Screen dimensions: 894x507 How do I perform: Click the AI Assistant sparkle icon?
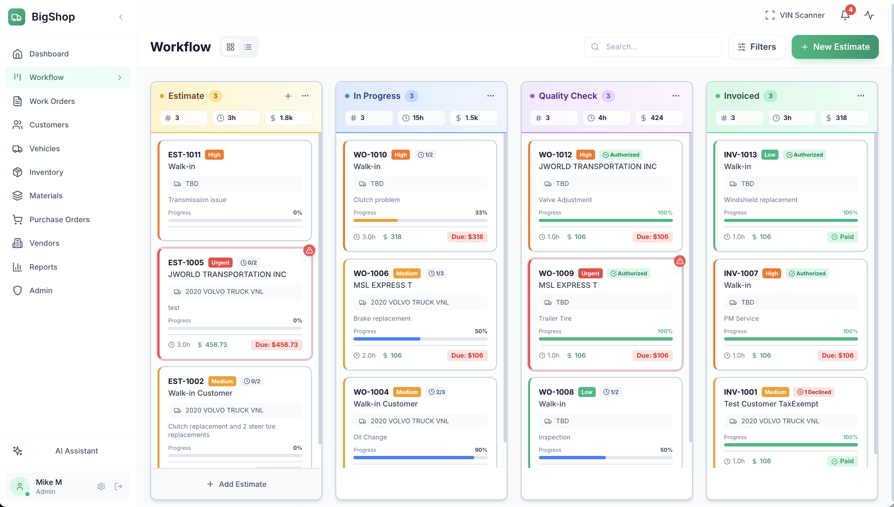(x=18, y=451)
